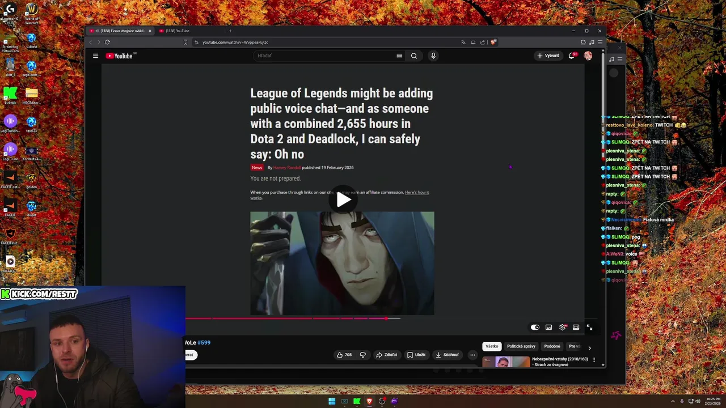
Task: Click the #599 hashtag in video title
Action: tap(204, 342)
